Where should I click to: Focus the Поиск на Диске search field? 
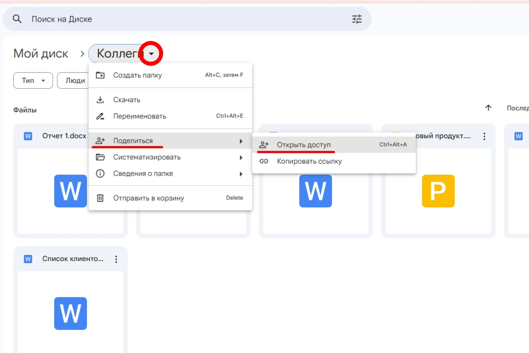coord(187,19)
